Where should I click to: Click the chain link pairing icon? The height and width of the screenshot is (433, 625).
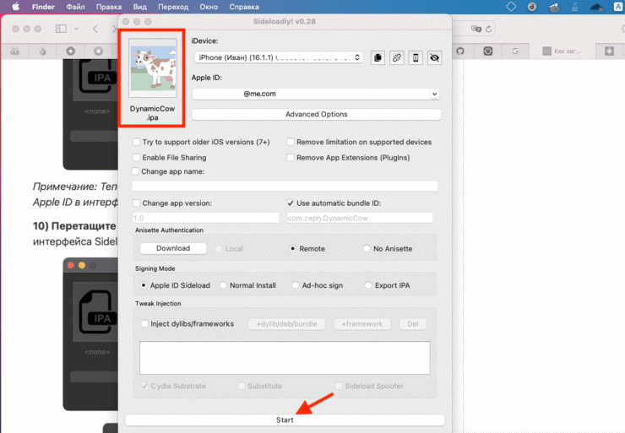tap(397, 57)
